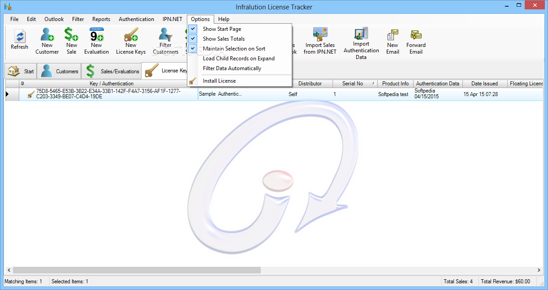Switch to the Customers tab
Image resolution: width=548 pixels, height=290 pixels.
(59, 71)
